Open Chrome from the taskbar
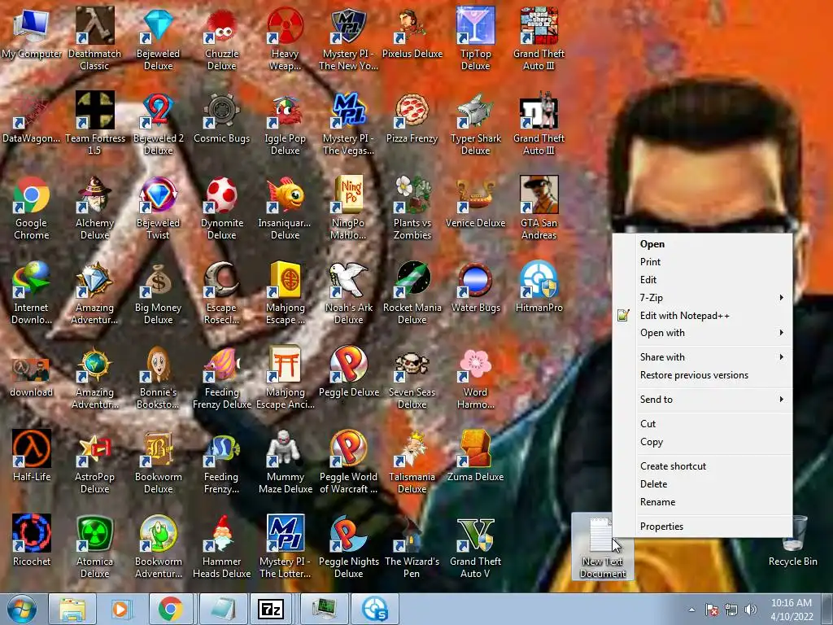The width and height of the screenshot is (833, 625). tap(170, 609)
